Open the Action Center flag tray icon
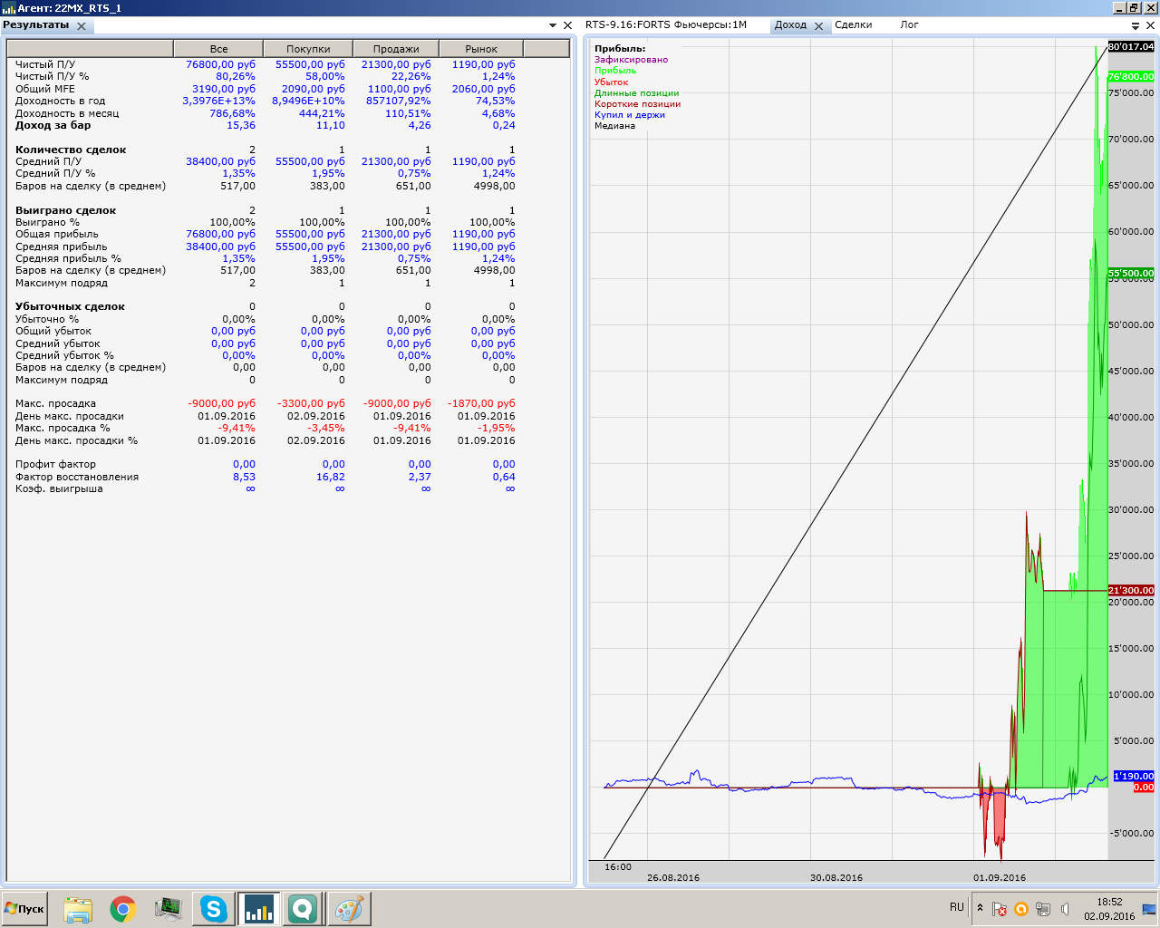The width and height of the screenshot is (1160, 928). (x=1000, y=909)
